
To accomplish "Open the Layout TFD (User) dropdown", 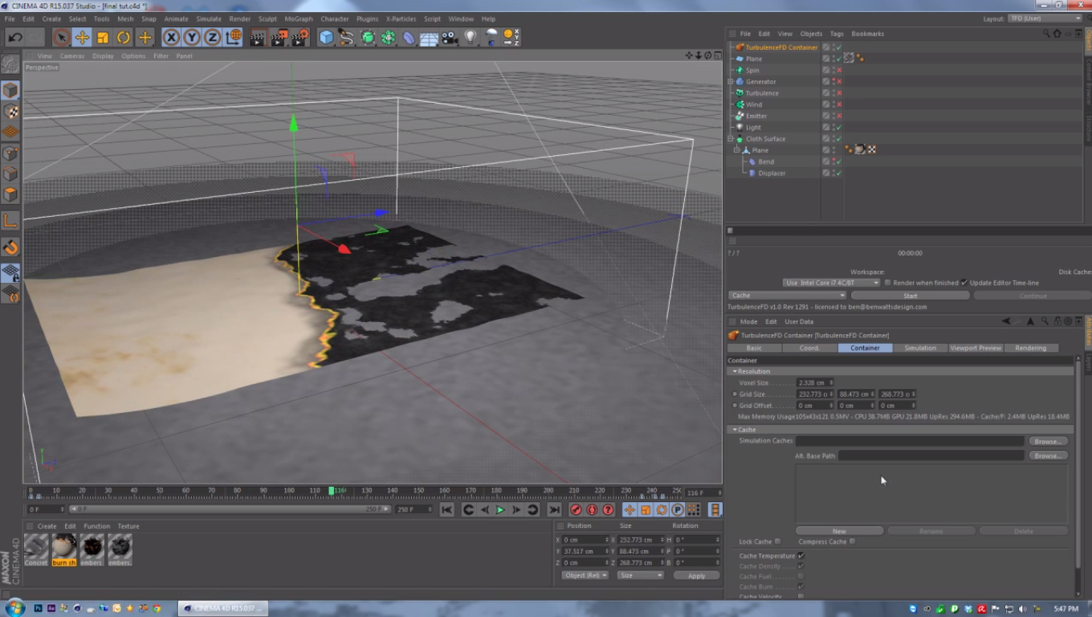I will (x=1045, y=18).
